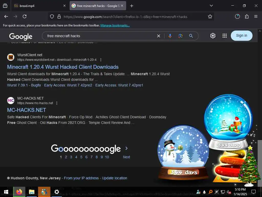Viewport: 262px width, 197px height.
Task: Open Firefox from the taskbar
Action: [x=19, y=192]
